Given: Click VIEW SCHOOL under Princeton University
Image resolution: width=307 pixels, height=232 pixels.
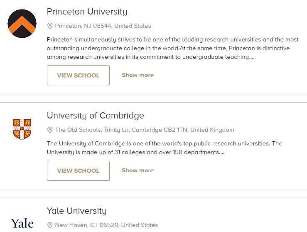Looking at the screenshot, I should click(x=78, y=75).
